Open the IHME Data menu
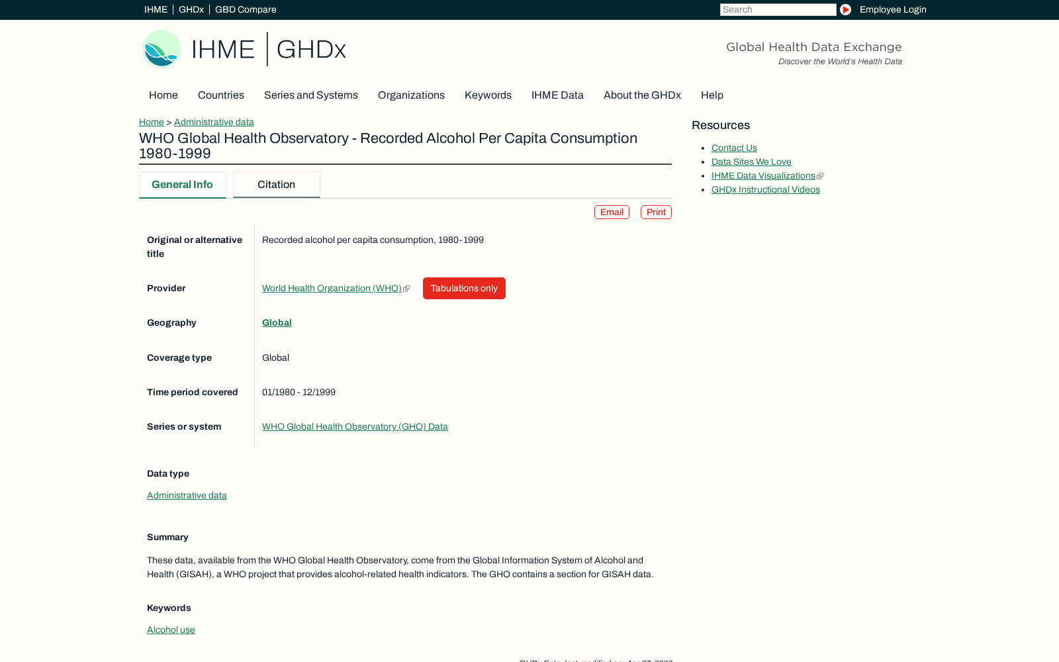 coord(557,95)
